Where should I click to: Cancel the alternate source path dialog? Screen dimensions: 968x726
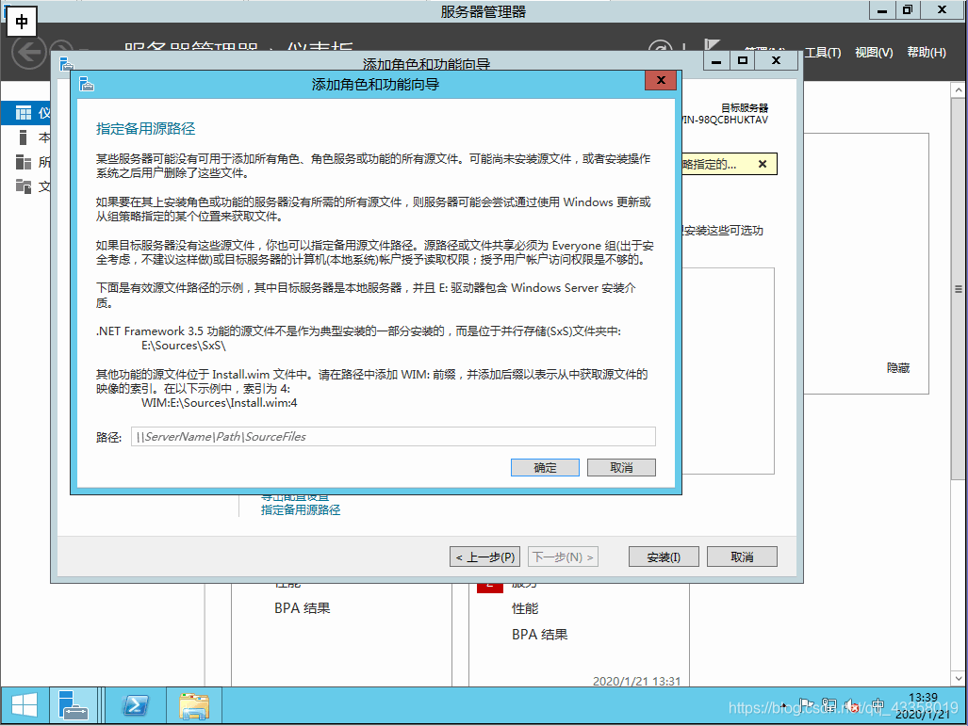(621, 468)
